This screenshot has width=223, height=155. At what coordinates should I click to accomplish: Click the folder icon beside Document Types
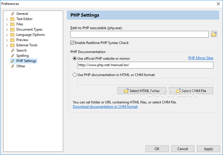tap(12, 29)
